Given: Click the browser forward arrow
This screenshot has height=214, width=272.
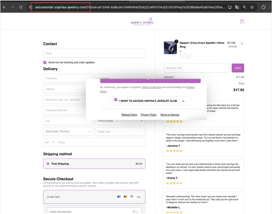Looking at the screenshot, I should [13, 7].
